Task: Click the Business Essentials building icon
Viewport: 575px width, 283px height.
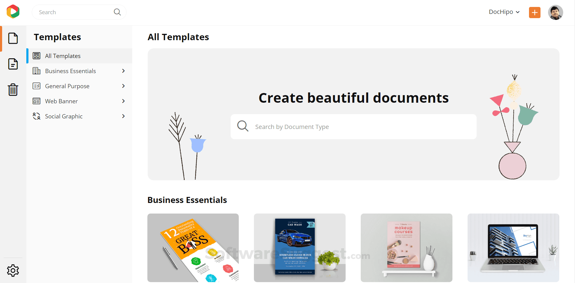Action: (x=36, y=71)
